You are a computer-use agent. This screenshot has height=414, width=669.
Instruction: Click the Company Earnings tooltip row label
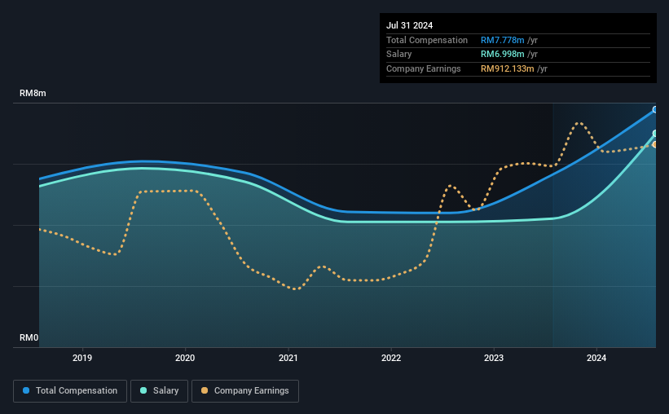pos(424,68)
